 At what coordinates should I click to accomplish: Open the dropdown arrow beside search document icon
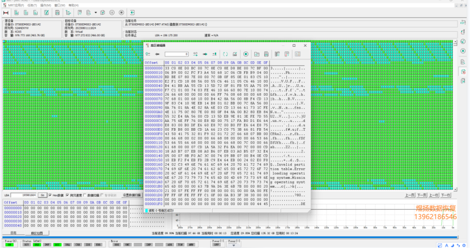(x=95, y=12)
